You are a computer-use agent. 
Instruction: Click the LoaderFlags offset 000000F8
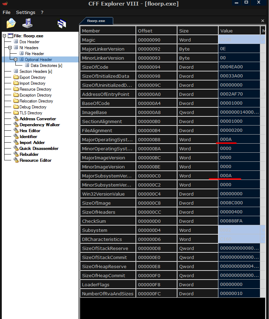click(x=157, y=284)
